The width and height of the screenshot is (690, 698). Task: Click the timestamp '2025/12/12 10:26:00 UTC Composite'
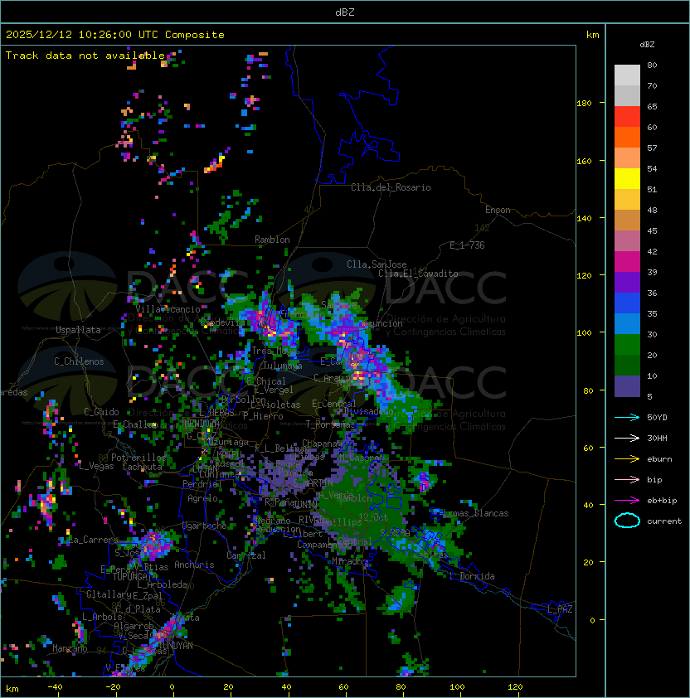[115, 35]
